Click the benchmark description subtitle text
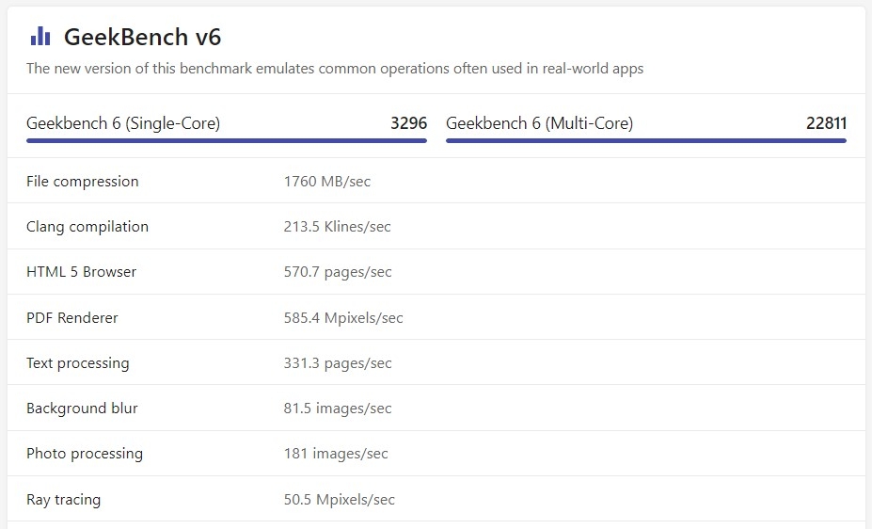This screenshot has width=872, height=529. point(335,69)
